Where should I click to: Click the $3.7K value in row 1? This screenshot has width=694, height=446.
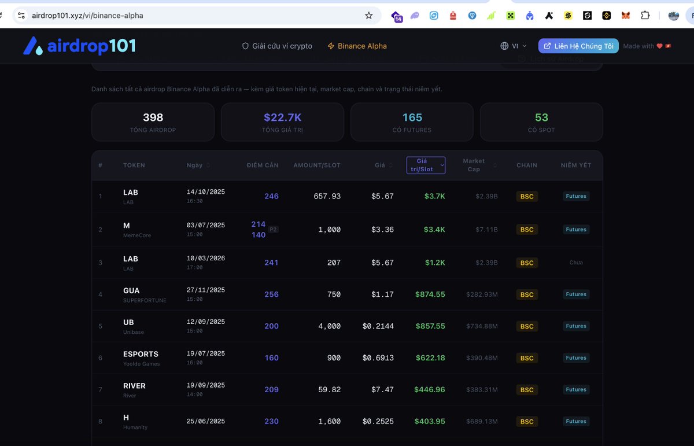point(434,196)
